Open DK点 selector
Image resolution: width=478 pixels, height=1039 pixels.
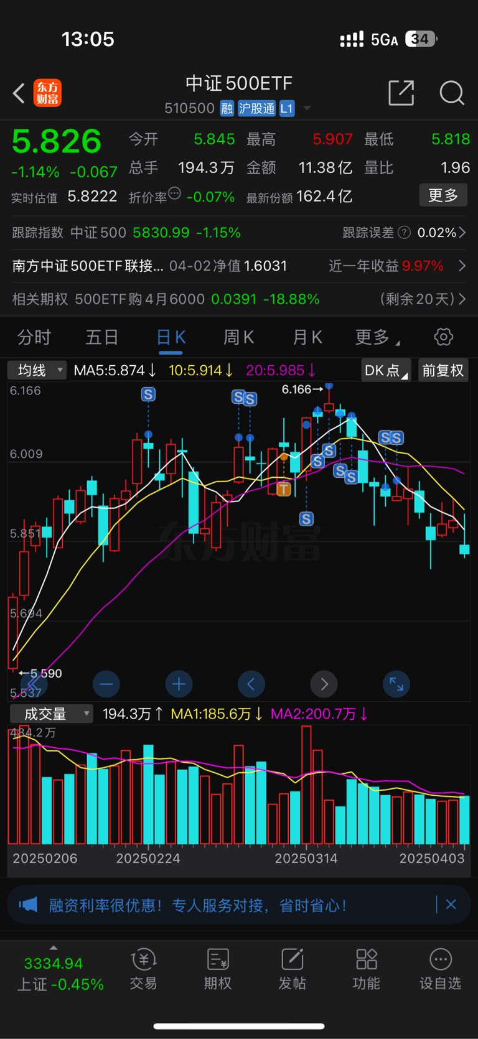(386, 371)
